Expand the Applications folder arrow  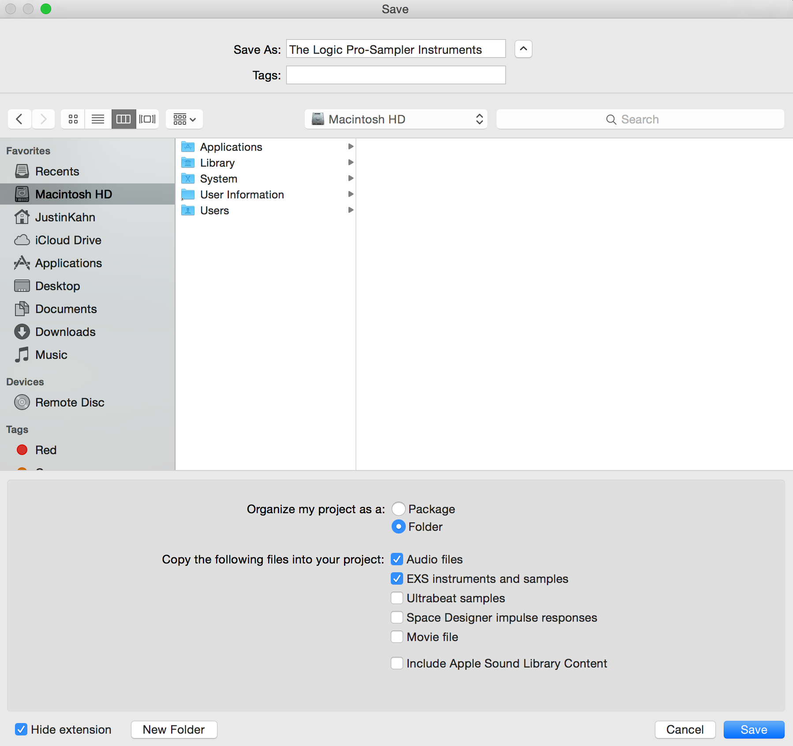pos(351,146)
